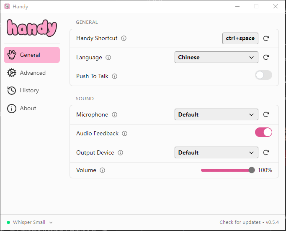This screenshot has width=286, height=231.
Task: Open the Output Device dropdown
Action: [216, 152]
